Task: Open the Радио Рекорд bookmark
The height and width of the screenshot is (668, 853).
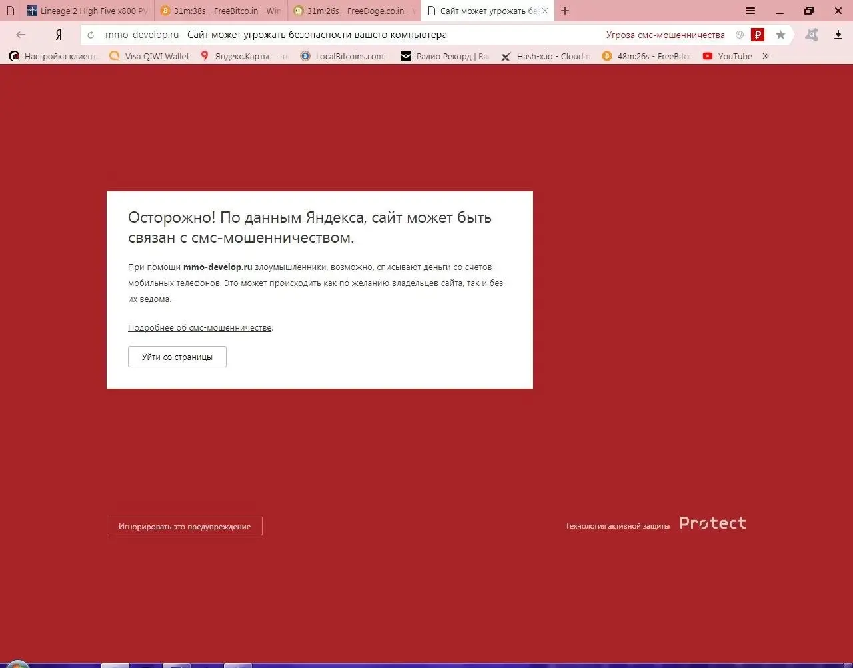Action: coord(444,56)
